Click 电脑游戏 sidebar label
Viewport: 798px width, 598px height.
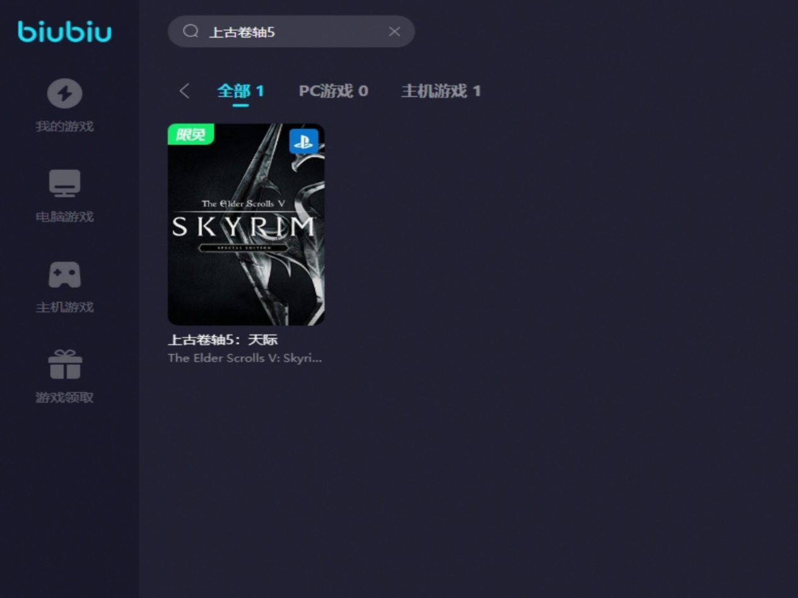(64, 217)
